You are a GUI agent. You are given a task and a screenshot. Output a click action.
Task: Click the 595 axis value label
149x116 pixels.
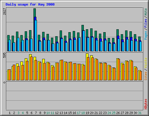click(x=4, y=55)
